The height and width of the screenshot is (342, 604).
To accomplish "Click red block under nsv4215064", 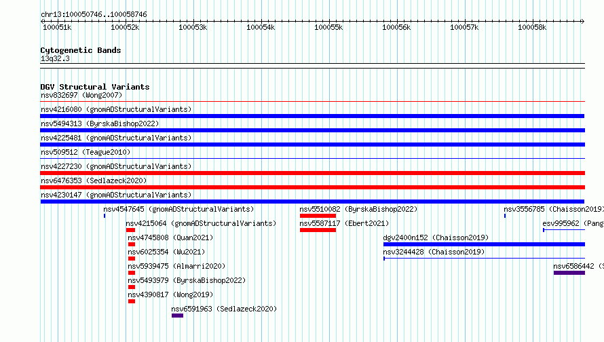I will coord(130,230).
